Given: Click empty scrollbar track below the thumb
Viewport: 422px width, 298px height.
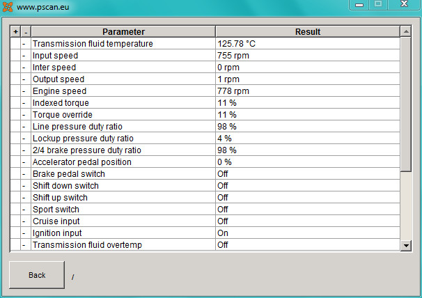Looking at the screenshot, I should coord(406,206).
